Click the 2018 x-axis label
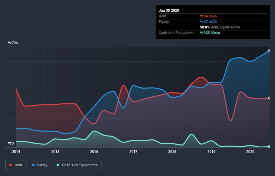Viewport: 275px width, 176px height. (x=172, y=152)
